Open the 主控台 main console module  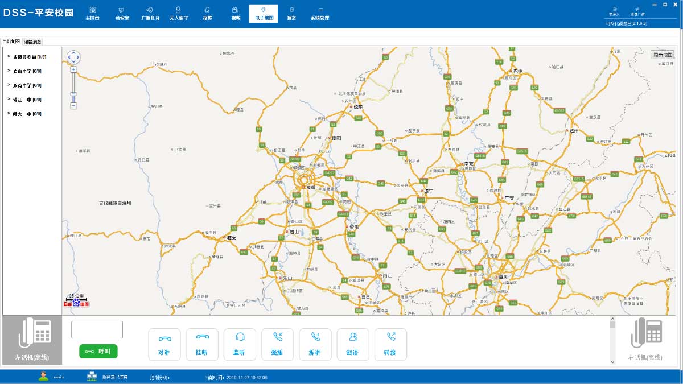92,13
